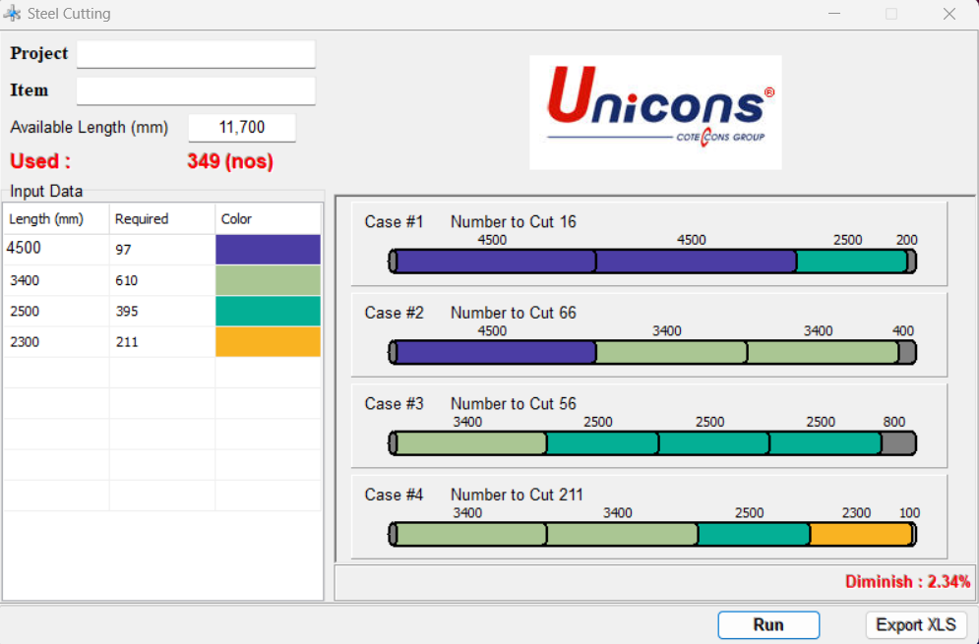The image size is (979, 644).
Task: Click the red 'Used :' label
Action: [40, 161]
